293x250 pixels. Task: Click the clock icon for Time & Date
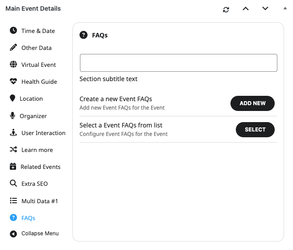point(13,31)
